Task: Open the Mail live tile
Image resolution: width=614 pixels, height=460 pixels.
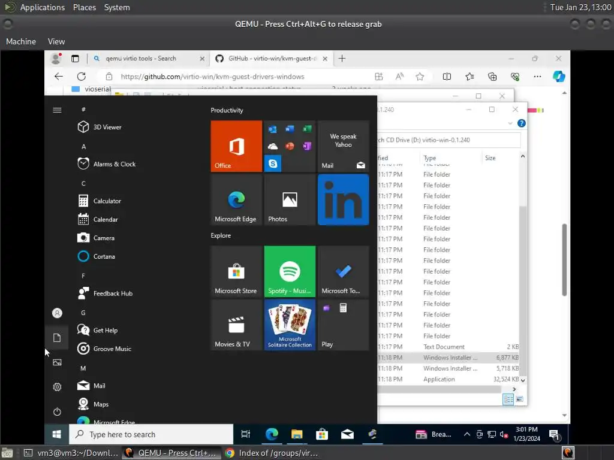Action: point(344,146)
